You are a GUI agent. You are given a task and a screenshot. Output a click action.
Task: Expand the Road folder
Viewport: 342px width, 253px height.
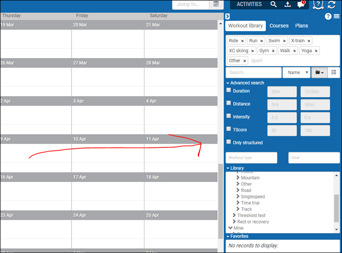pos(238,190)
